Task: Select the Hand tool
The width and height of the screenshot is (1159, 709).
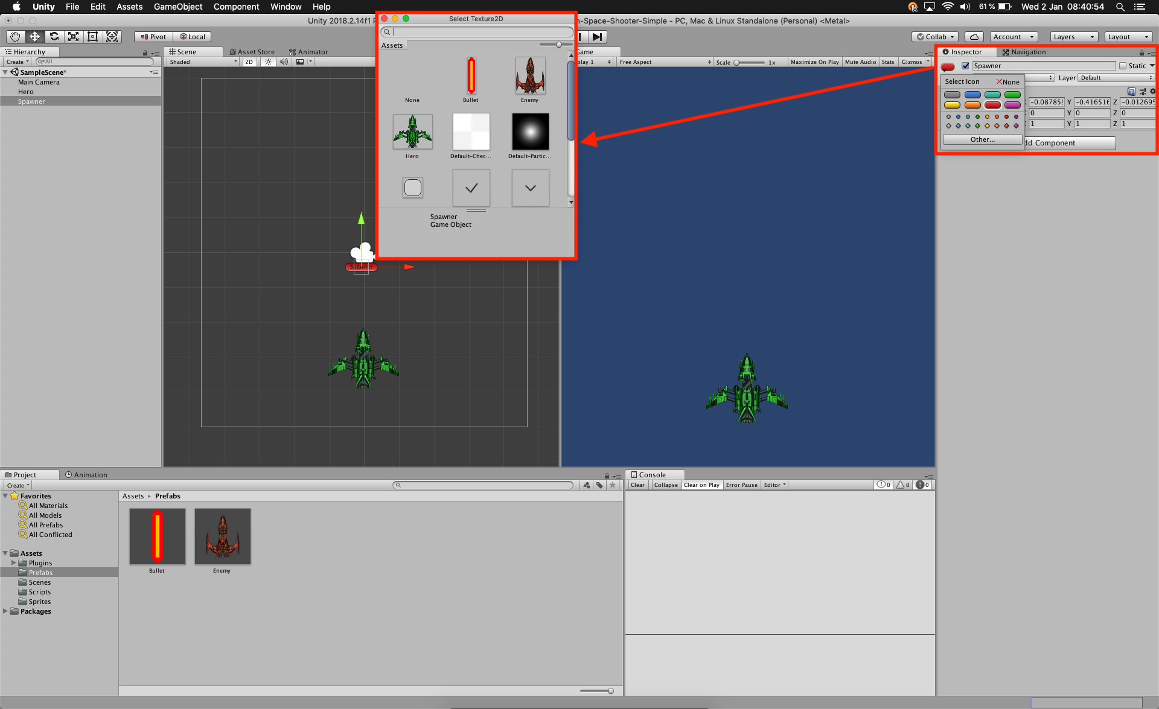Action: pyautogui.click(x=15, y=37)
